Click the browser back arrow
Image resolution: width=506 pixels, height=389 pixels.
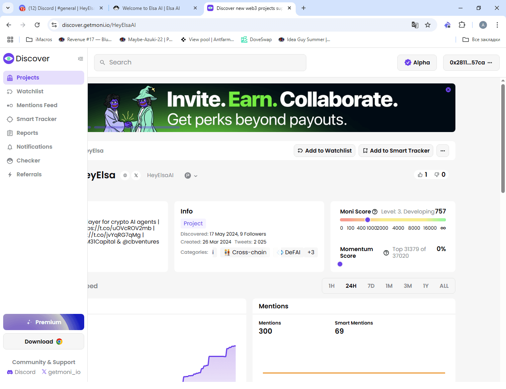point(9,25)
